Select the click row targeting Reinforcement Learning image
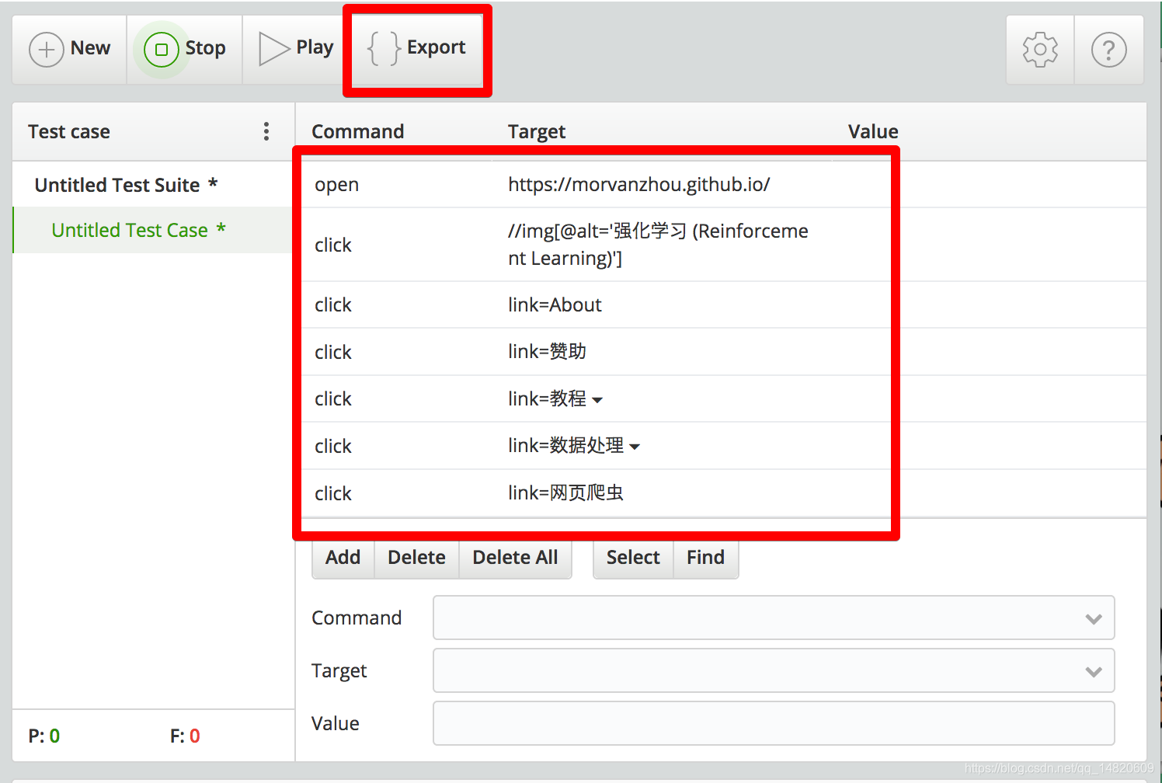The width and height of the screenshot is (1162, 783). point(722,245)
